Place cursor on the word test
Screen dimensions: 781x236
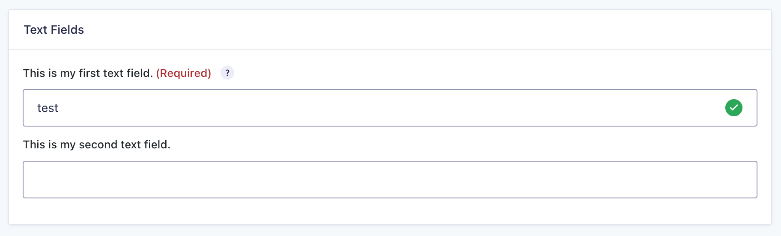pyautogui.click(x=48, y=108)
